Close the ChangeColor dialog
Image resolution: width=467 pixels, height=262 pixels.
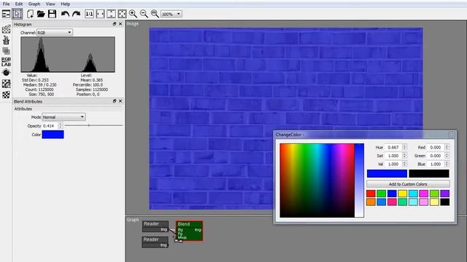[x=452, y=135]
